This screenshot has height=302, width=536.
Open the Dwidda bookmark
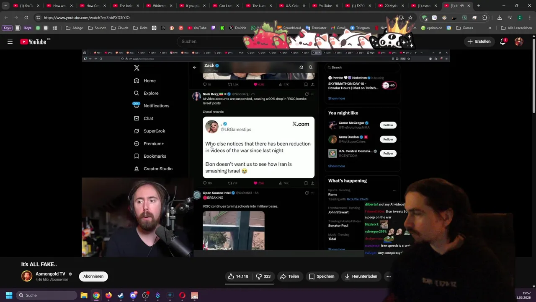coord(237,28)
